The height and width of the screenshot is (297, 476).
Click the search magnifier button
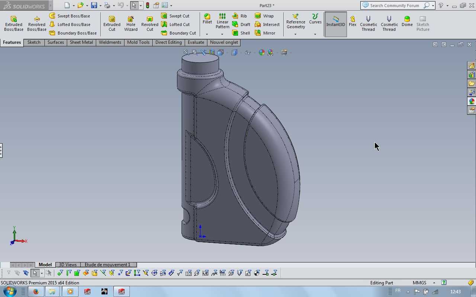[427, 6]
